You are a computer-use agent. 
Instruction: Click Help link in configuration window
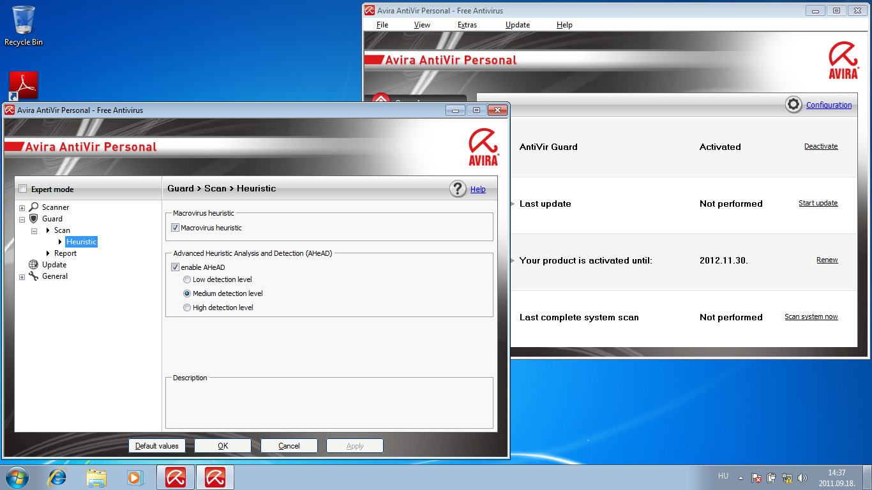477,189
